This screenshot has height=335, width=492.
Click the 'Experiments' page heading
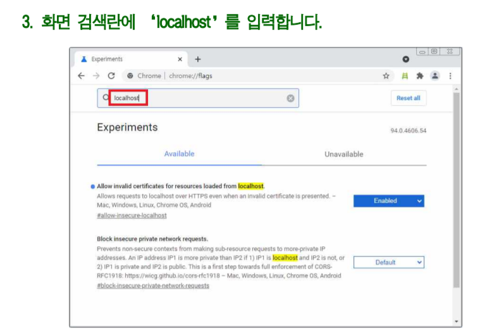coord(127,127)
